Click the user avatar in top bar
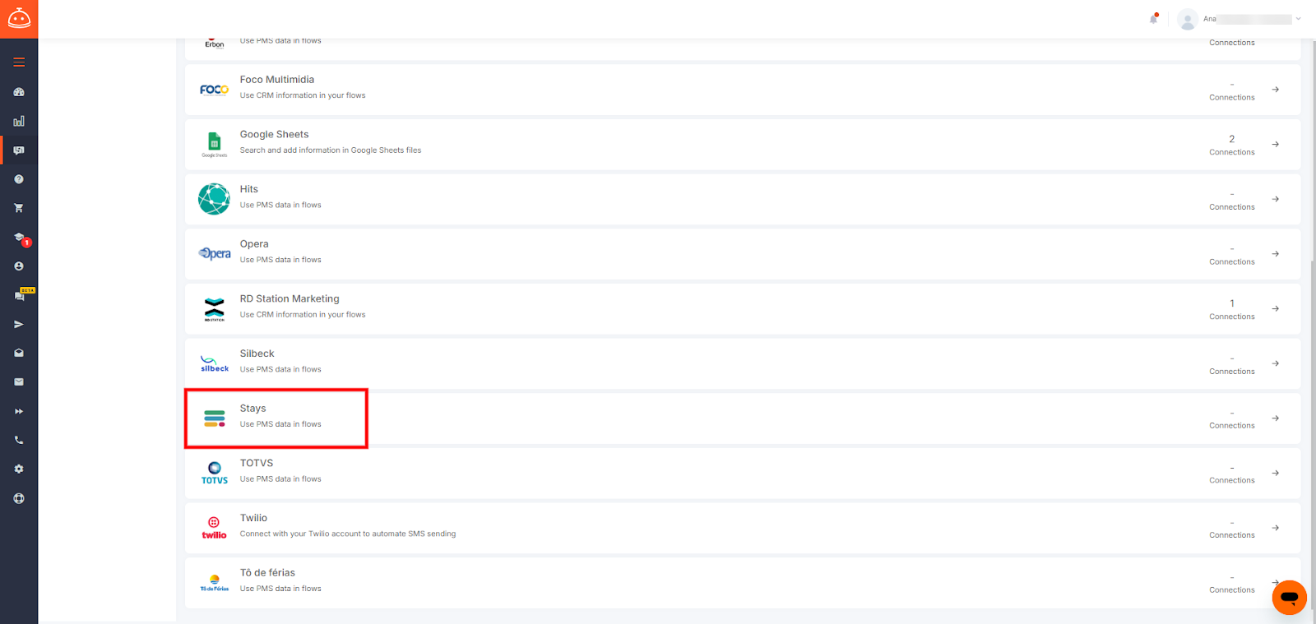 coord(1187,19)
